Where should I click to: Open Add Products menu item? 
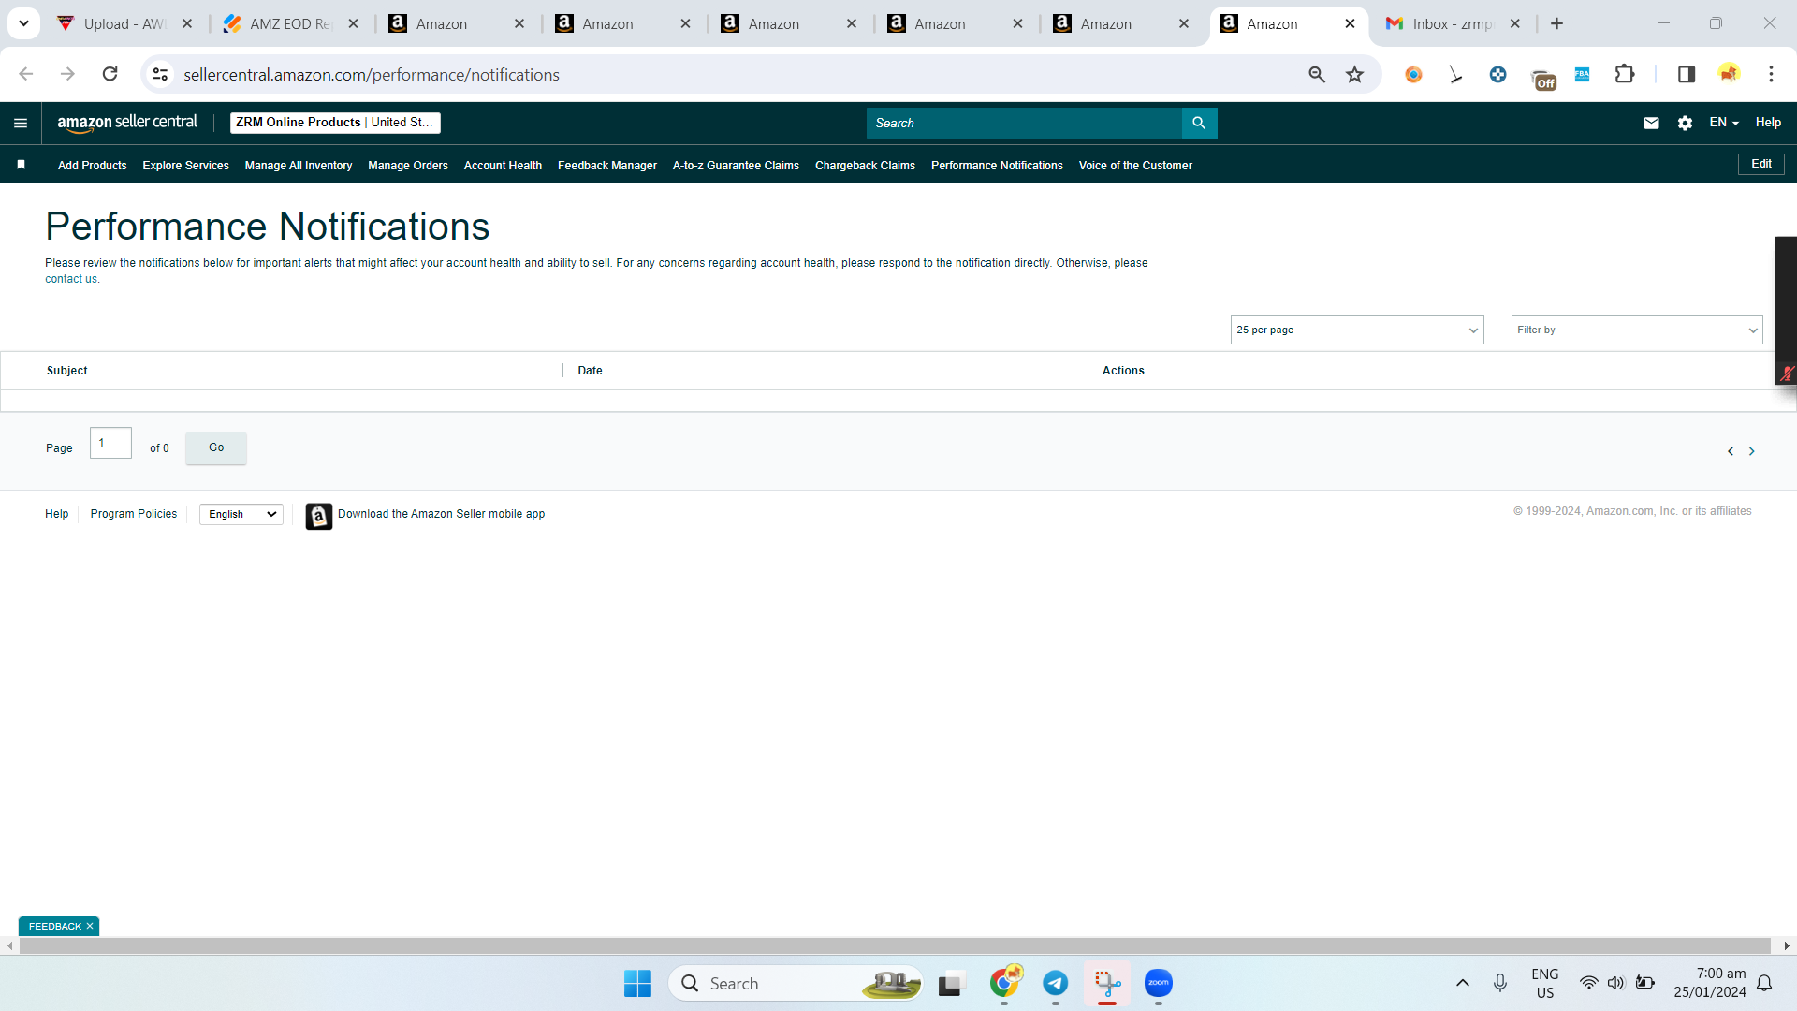point(92,166)
